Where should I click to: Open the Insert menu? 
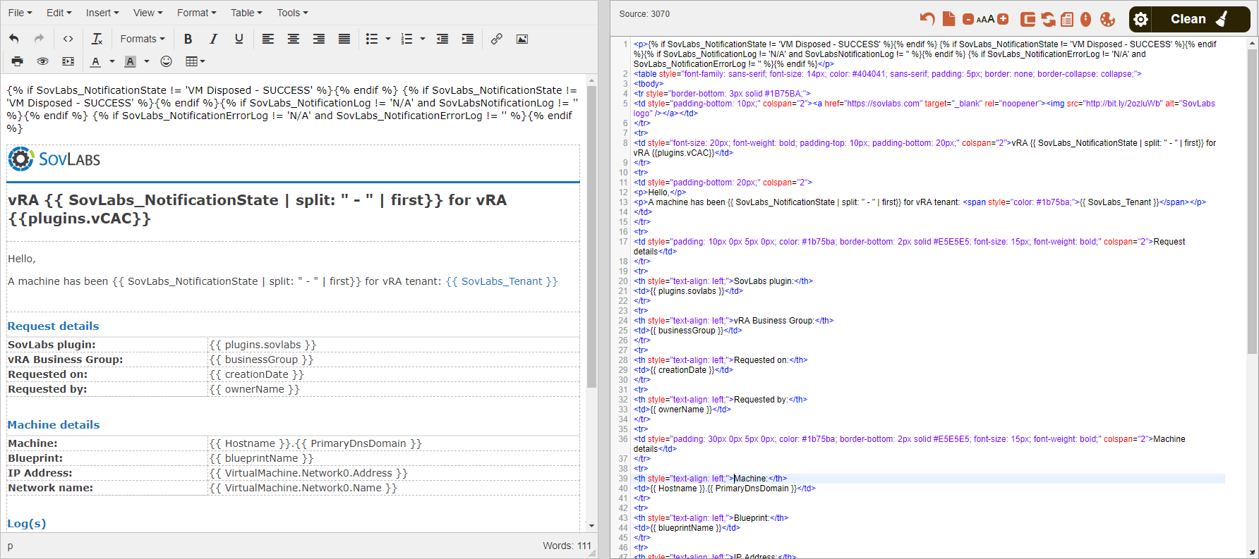click(x=102, y=13)
